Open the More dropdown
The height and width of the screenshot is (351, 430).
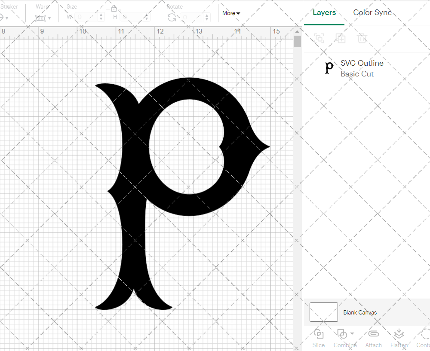tap(231, 13)
